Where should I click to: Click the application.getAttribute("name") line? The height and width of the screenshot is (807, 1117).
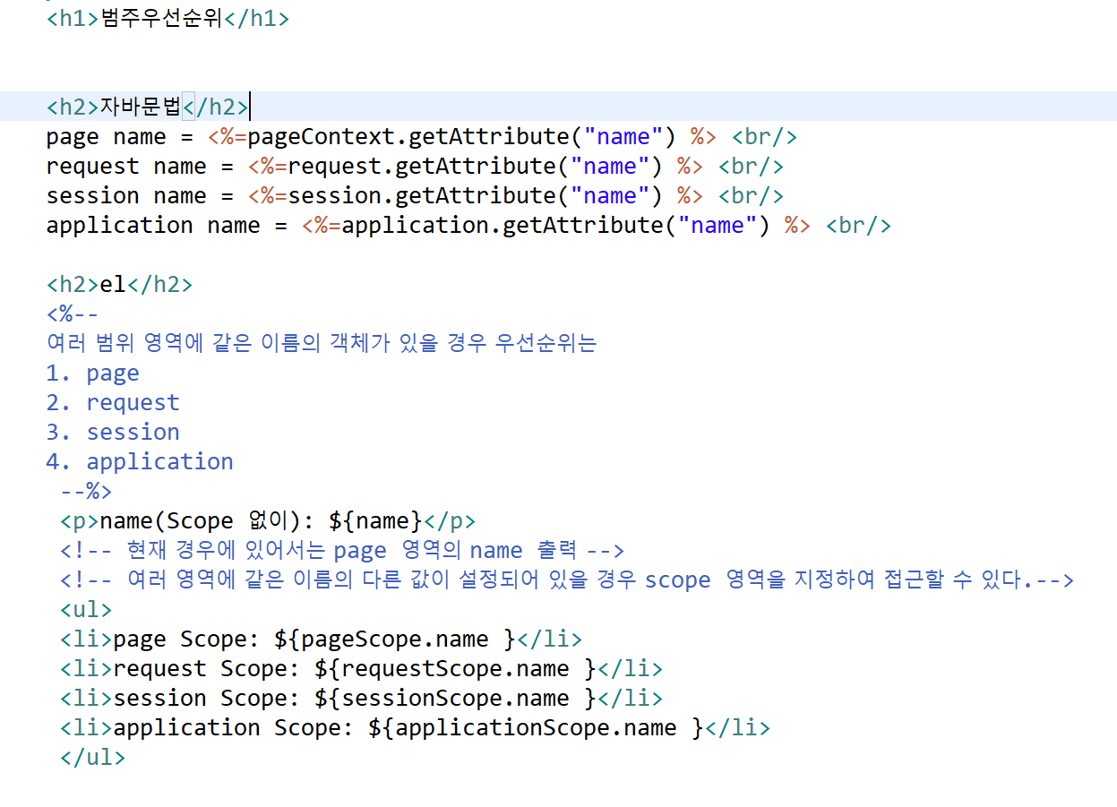point(468,226)
